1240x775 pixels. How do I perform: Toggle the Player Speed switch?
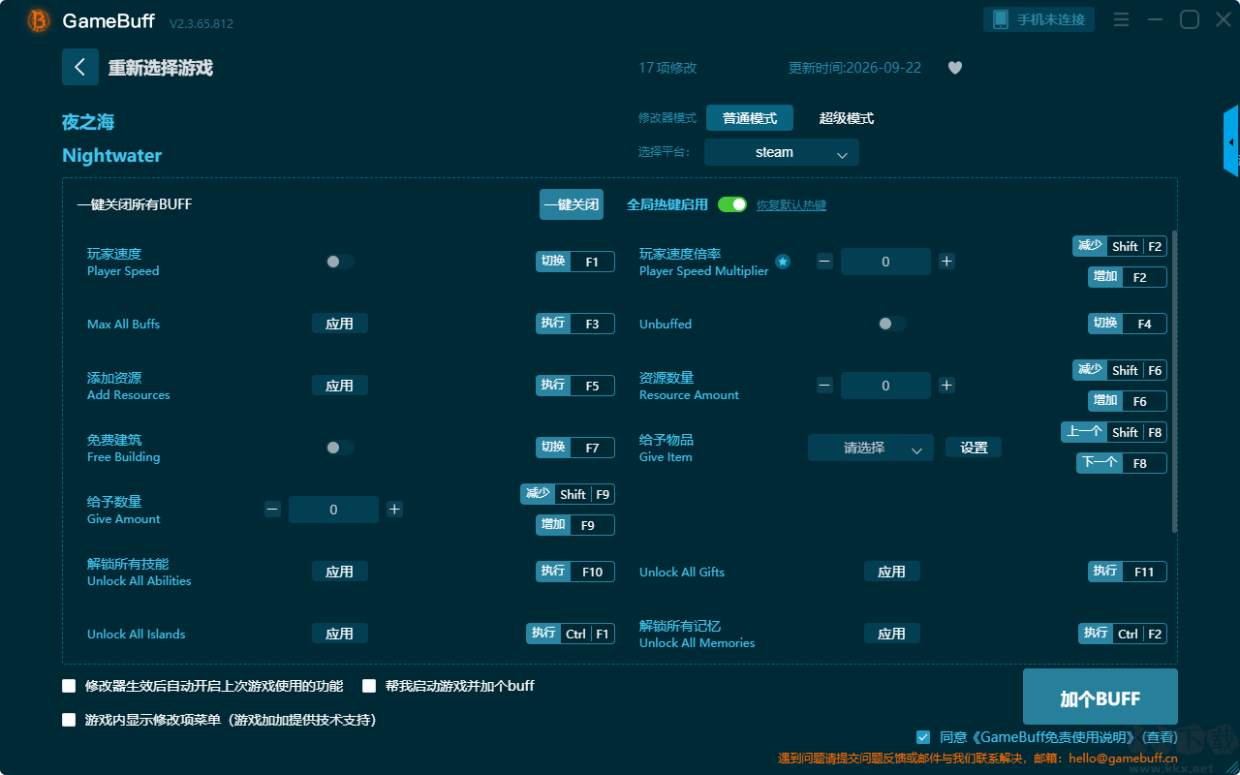point(340,262)
